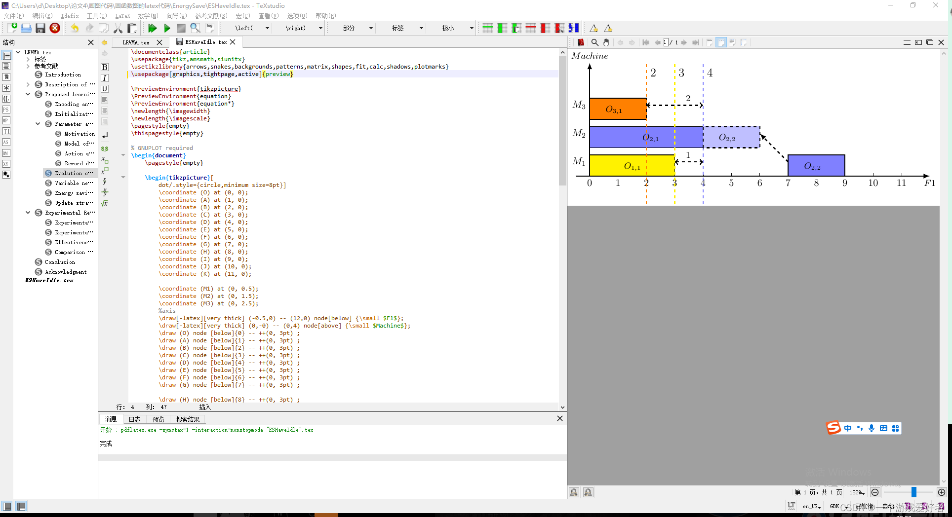Collapse the Experimental Results tree section
Image resolution: width=952 pixels, height=517 pixels.
pyautogui.click(x=28, y=213)
